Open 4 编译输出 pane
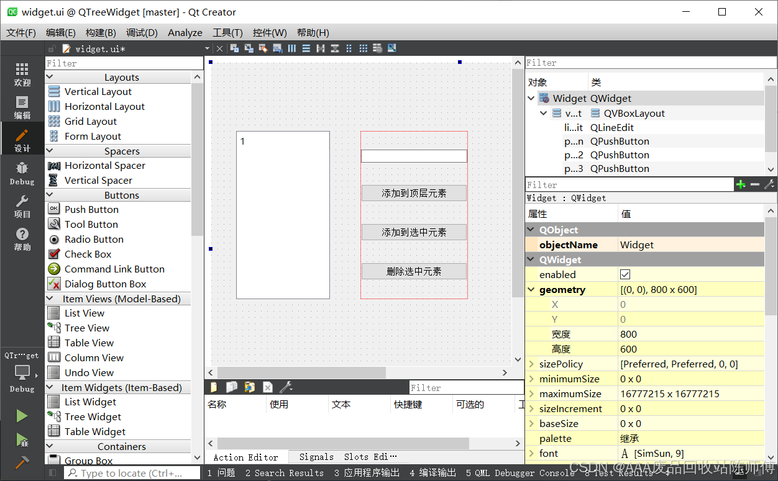The width and height of the screenshot is (778, 481). tap(432, 473)
